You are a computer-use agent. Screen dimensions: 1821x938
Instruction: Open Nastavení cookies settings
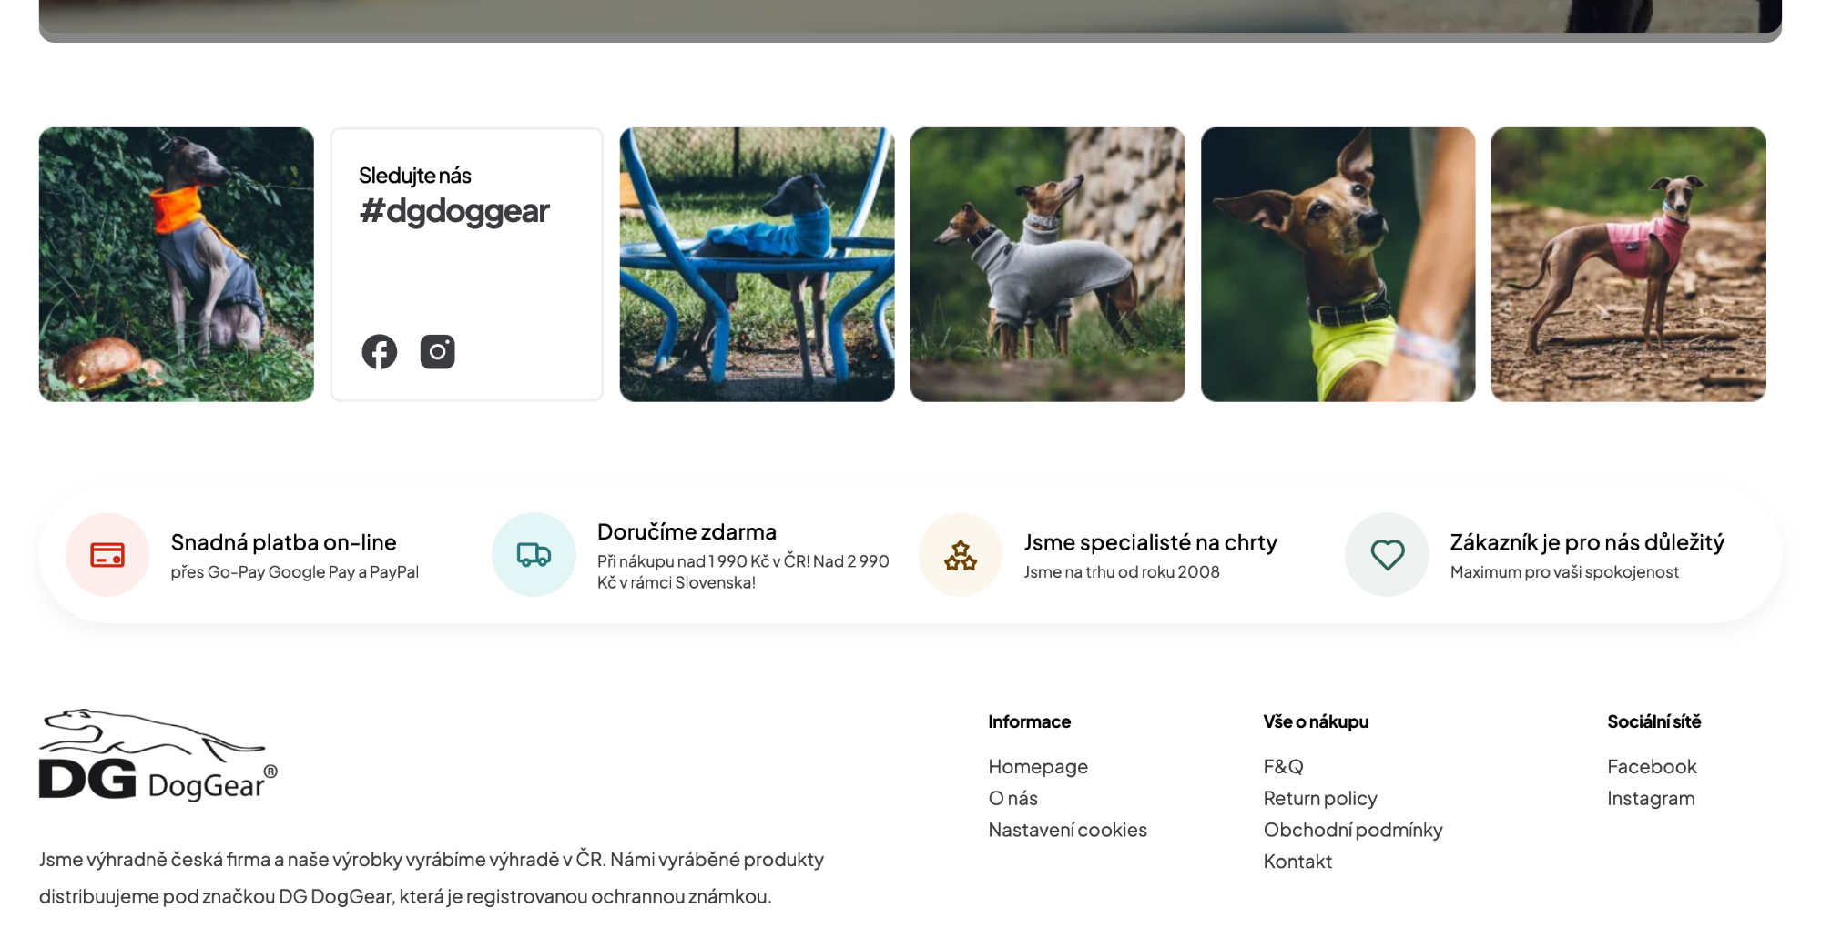pos(1067,830)
